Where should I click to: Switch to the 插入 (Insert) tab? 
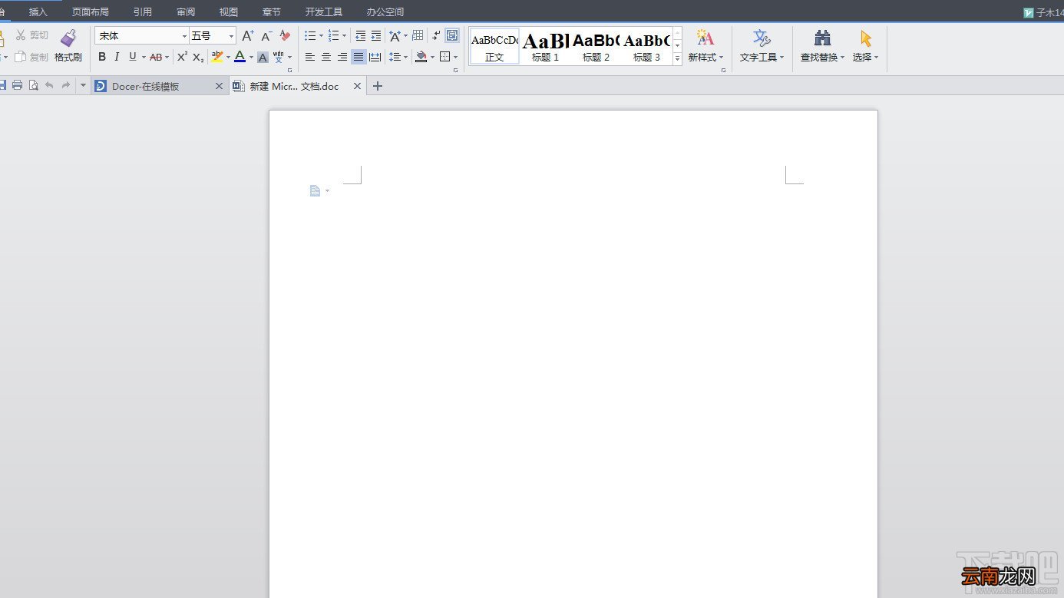(38, 12)
